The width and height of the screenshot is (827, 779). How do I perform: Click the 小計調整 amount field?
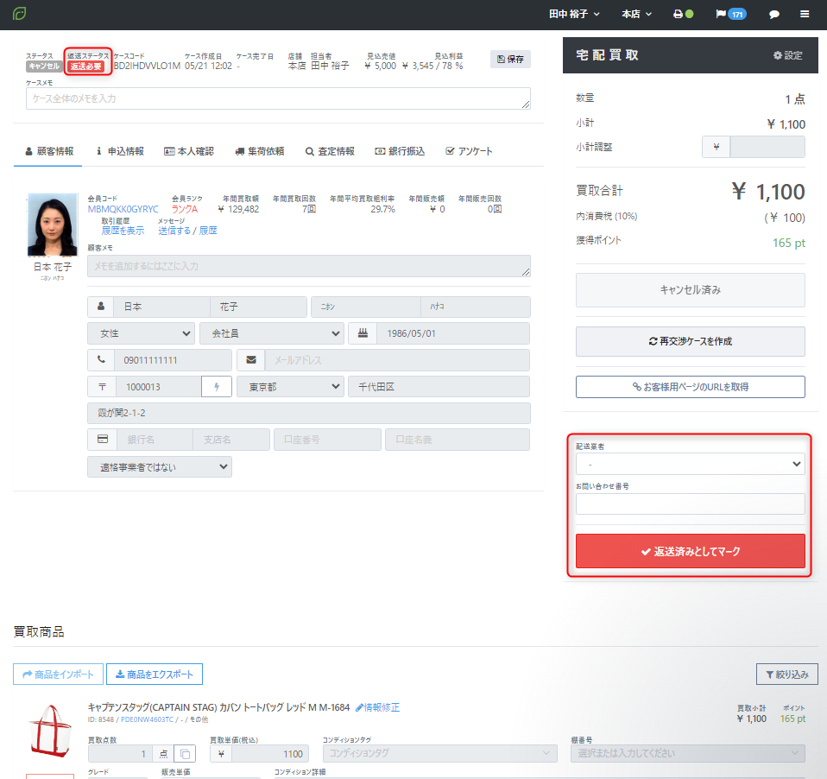[767, 147]
